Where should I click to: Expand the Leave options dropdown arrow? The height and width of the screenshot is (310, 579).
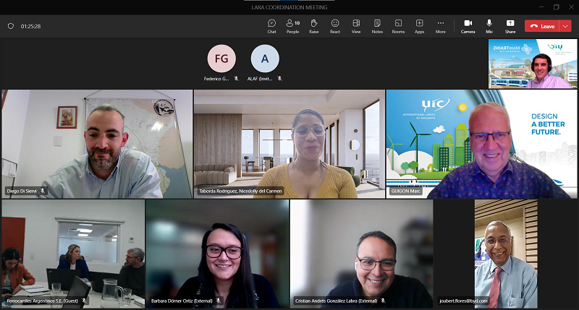[x=565, y=26]
